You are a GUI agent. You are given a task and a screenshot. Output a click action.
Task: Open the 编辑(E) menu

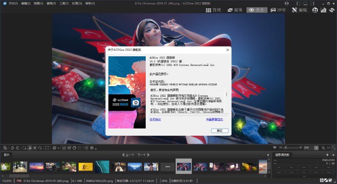coord(26,3)
